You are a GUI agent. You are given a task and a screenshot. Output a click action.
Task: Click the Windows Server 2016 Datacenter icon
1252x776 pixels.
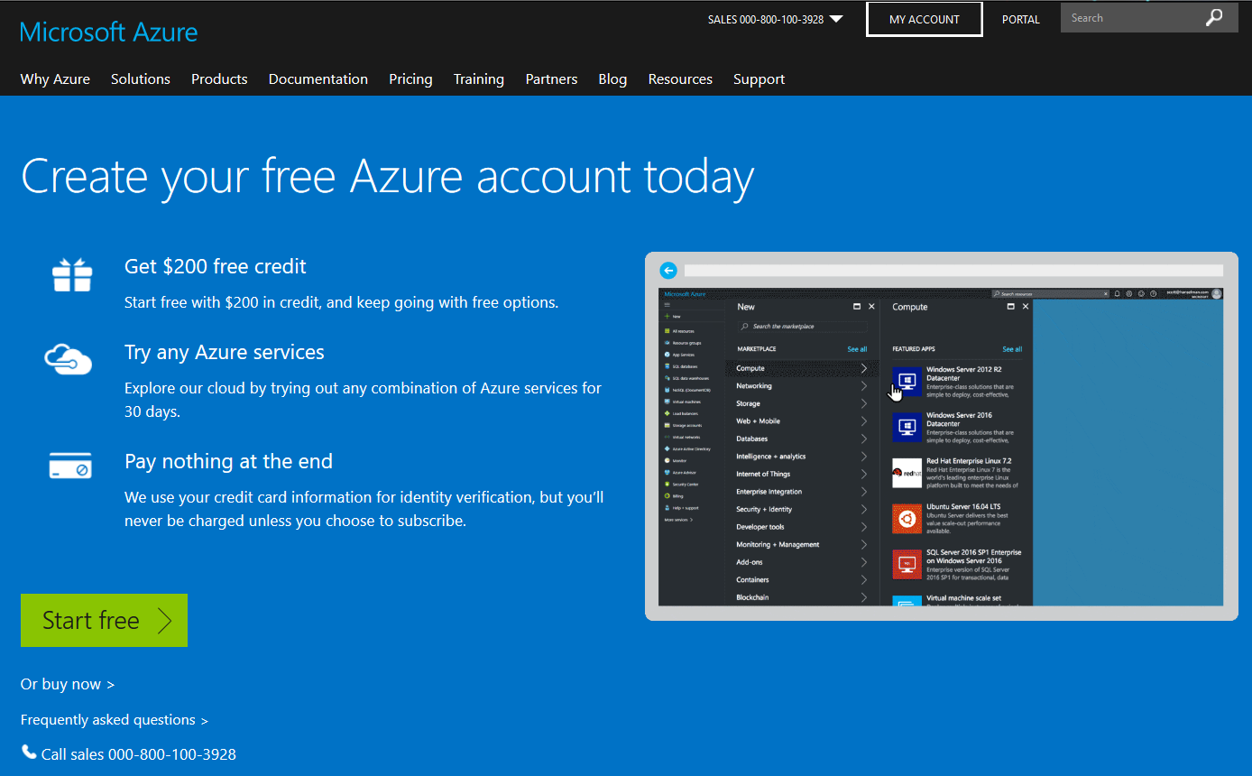pos(907,427)
